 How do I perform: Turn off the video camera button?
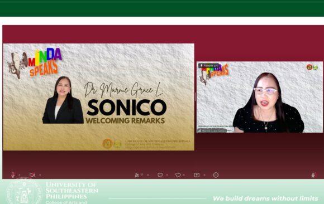pos(32,175)
